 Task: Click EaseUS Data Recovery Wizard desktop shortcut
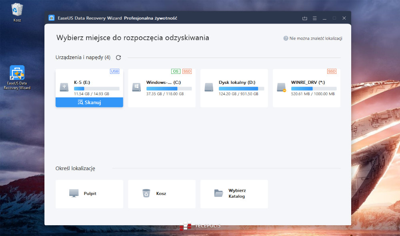[x=17, y=73]
